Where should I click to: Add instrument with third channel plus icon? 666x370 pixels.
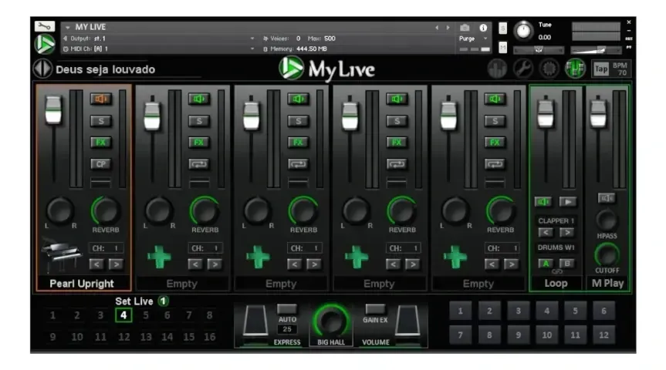tap(258, 257)
